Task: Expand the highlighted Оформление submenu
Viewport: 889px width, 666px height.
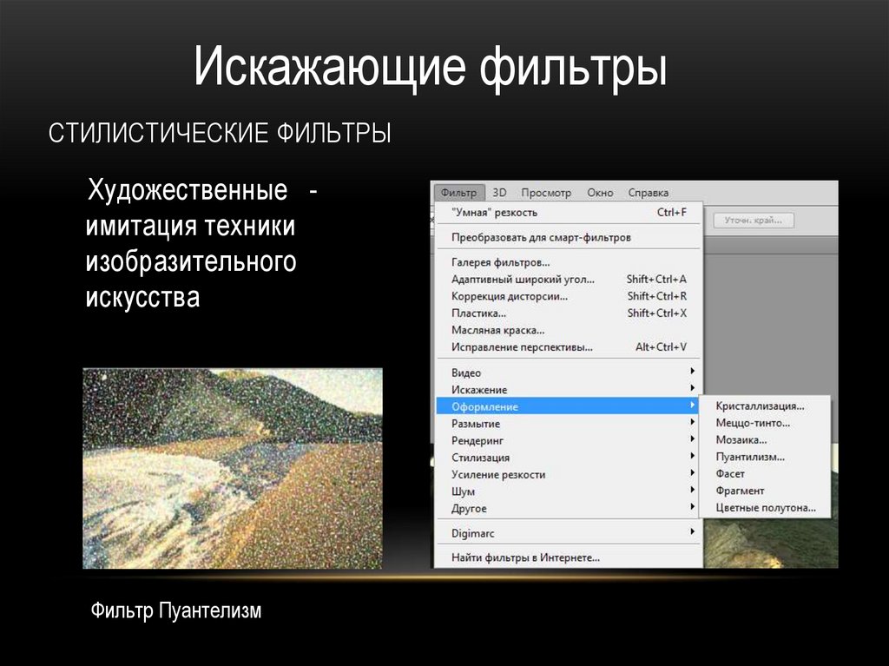Action: 569,406
